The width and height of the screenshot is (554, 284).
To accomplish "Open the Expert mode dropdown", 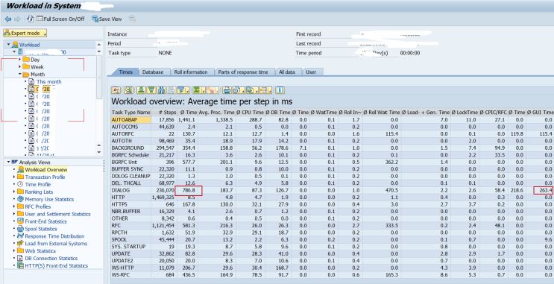I will point(25,33).
